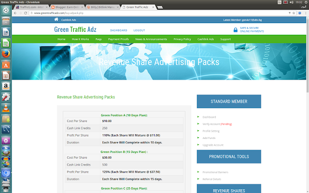Open Privacy Policy menu item
Image resolution: width=309 pixels, height=193 pixels.
tap(182, 39)
